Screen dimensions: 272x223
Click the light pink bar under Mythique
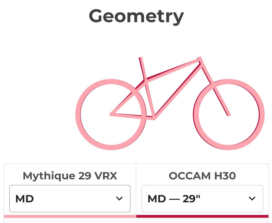[70, 216]
